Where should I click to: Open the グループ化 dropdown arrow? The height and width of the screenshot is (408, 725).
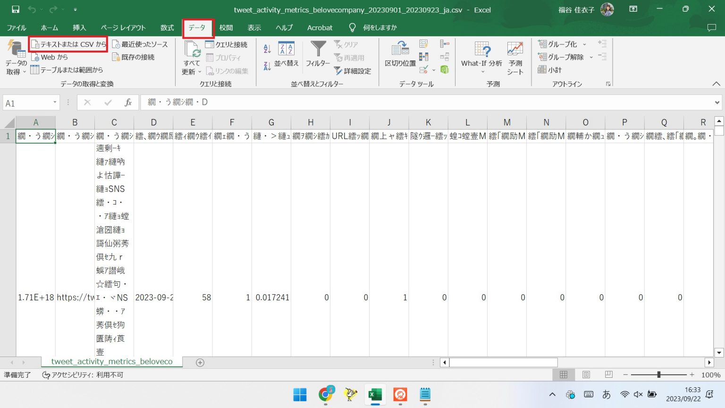(584, 43)
